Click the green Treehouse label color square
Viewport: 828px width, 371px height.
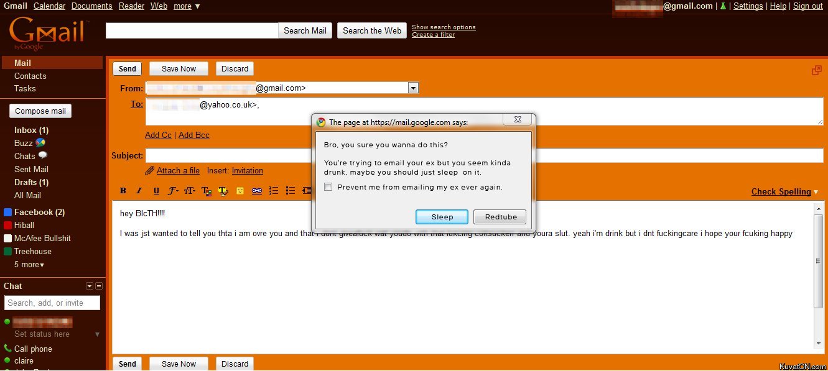(8, 252)
